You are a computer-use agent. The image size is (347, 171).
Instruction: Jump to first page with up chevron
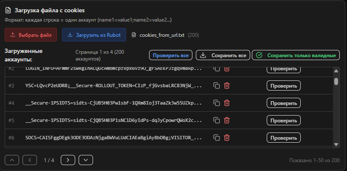coord(12,160)
